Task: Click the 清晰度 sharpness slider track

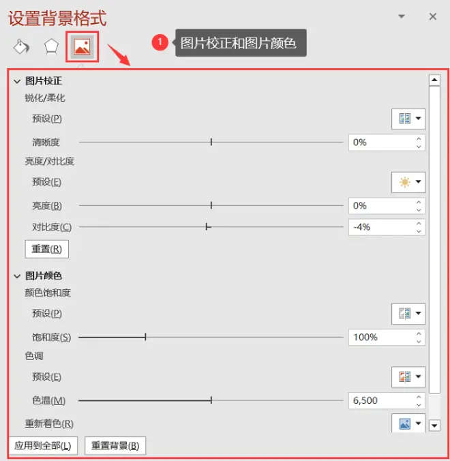Action: 211,143
